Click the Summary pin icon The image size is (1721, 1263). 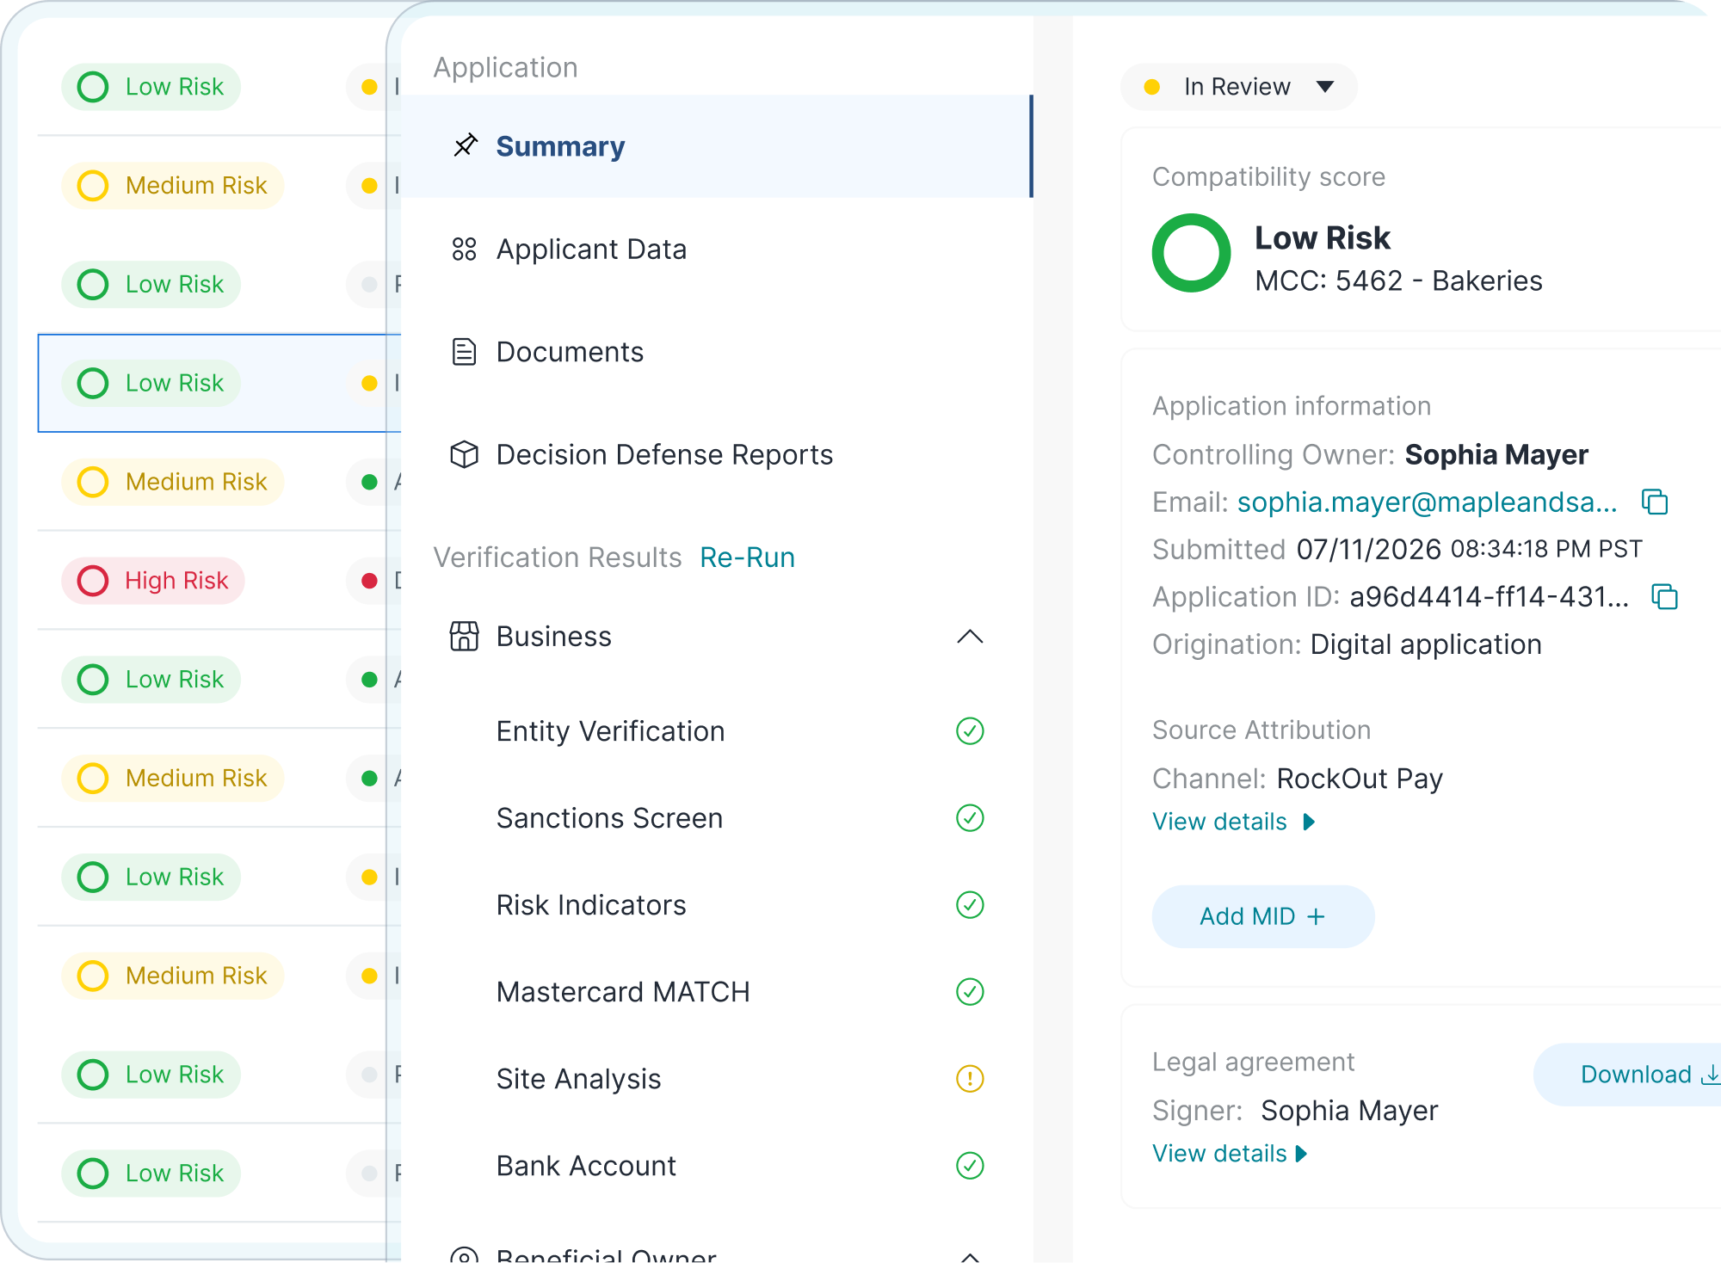[465, 145]
